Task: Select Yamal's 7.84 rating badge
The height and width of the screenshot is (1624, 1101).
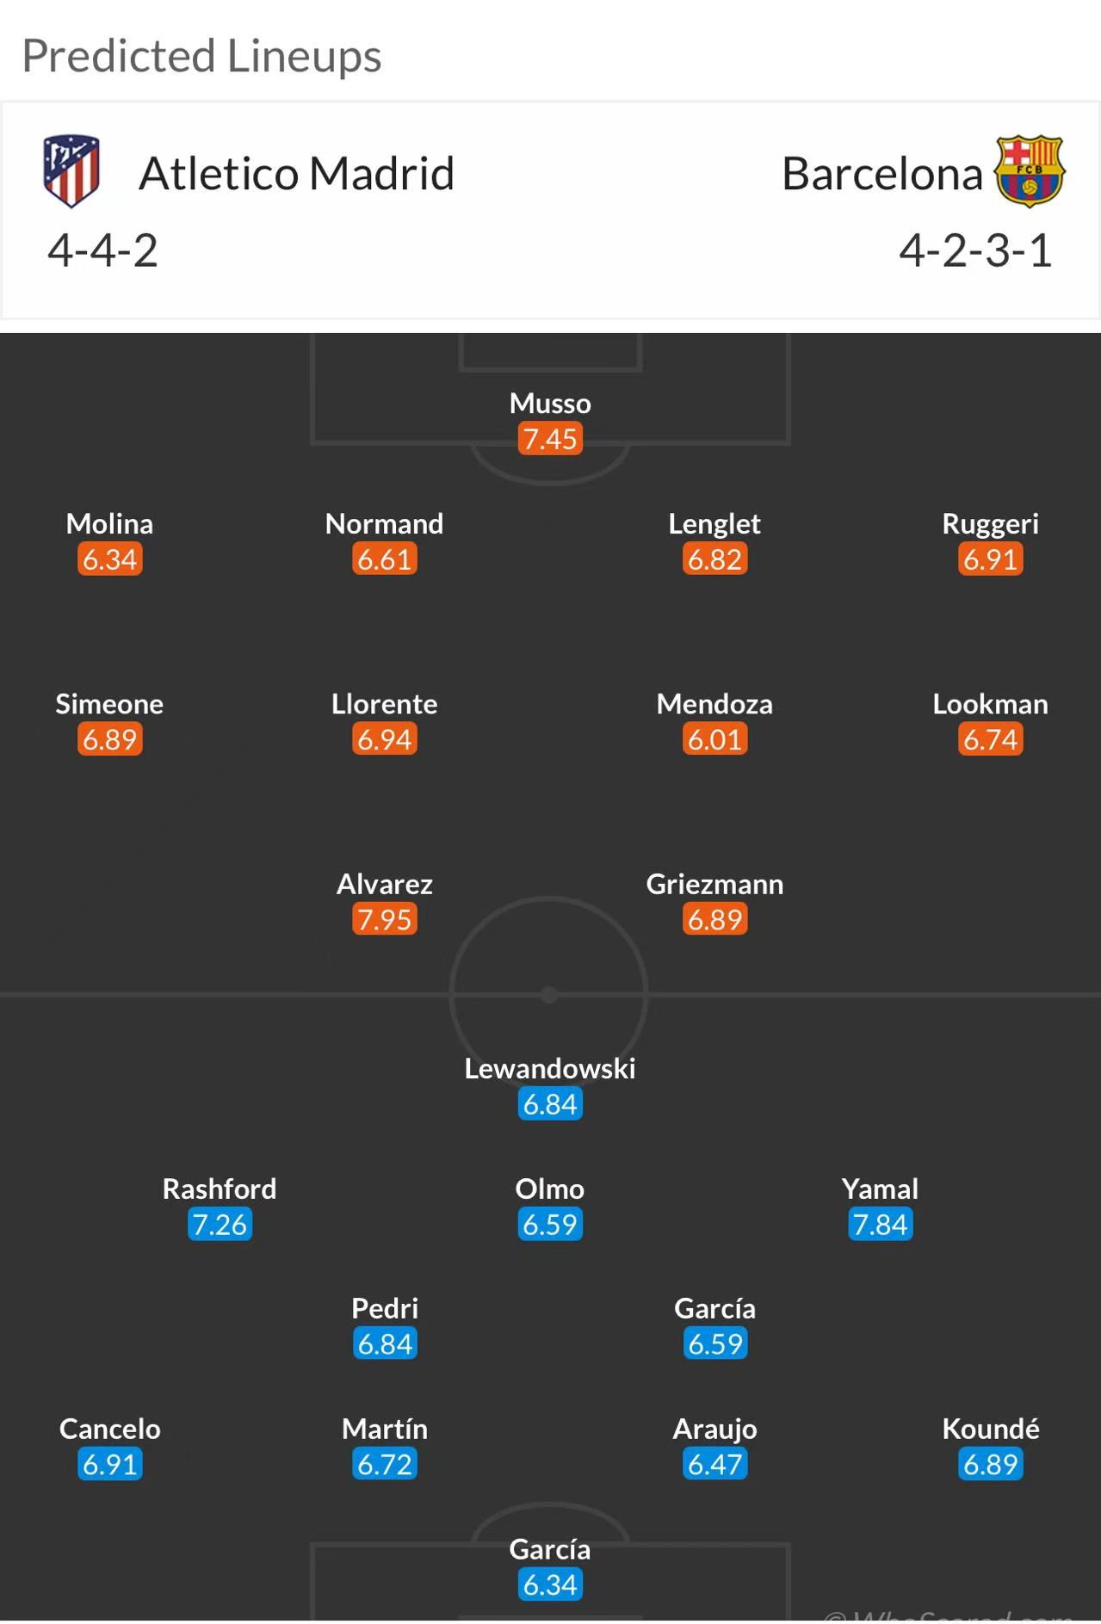Action: pyautogui.click(x=880, y=1224)
